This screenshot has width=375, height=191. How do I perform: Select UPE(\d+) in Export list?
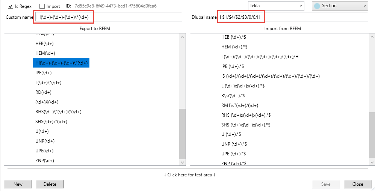point(44,150)
